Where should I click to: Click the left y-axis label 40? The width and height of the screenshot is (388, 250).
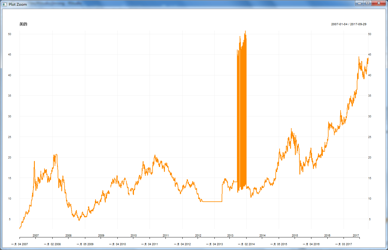point(10,75)
